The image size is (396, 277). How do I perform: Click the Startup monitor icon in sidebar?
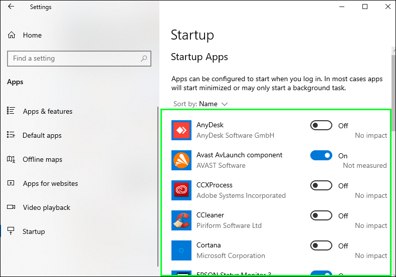11,231
